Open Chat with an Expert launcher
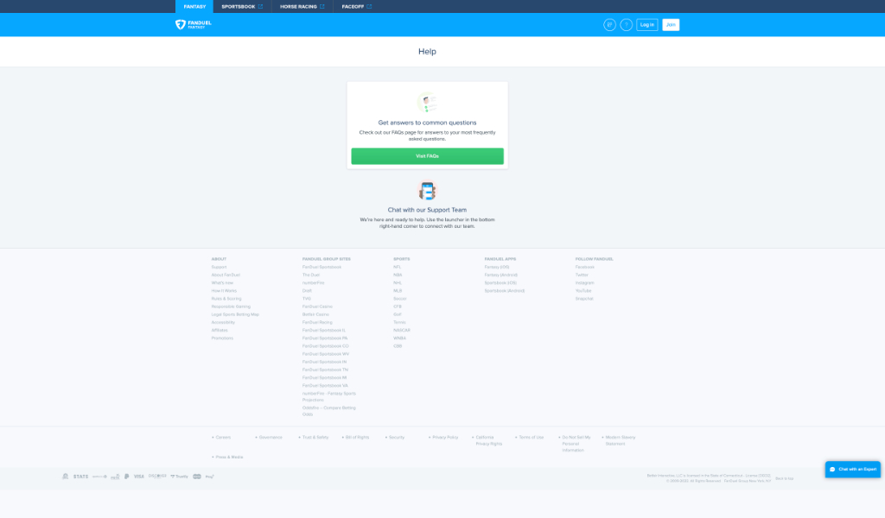885x518 pixels. [x=853, y=469]
